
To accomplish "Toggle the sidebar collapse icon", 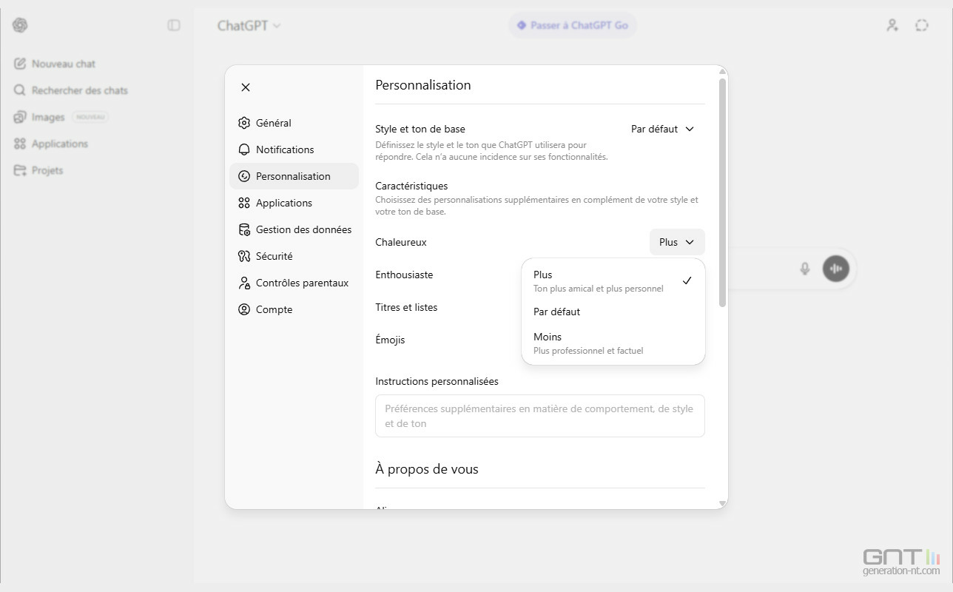I will click(x=174, y=25).
